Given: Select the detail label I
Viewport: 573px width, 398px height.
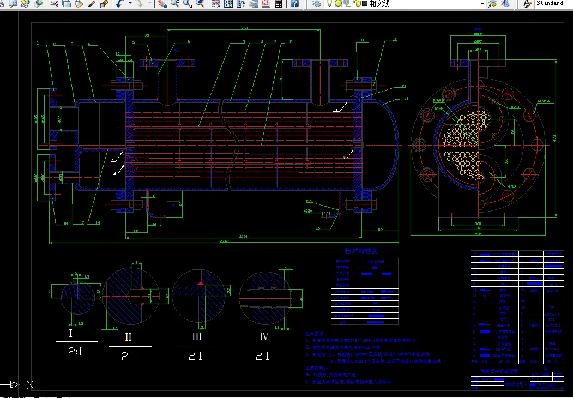Looking at the screenshot, I should pyautogui.click(x=70, y=333).
